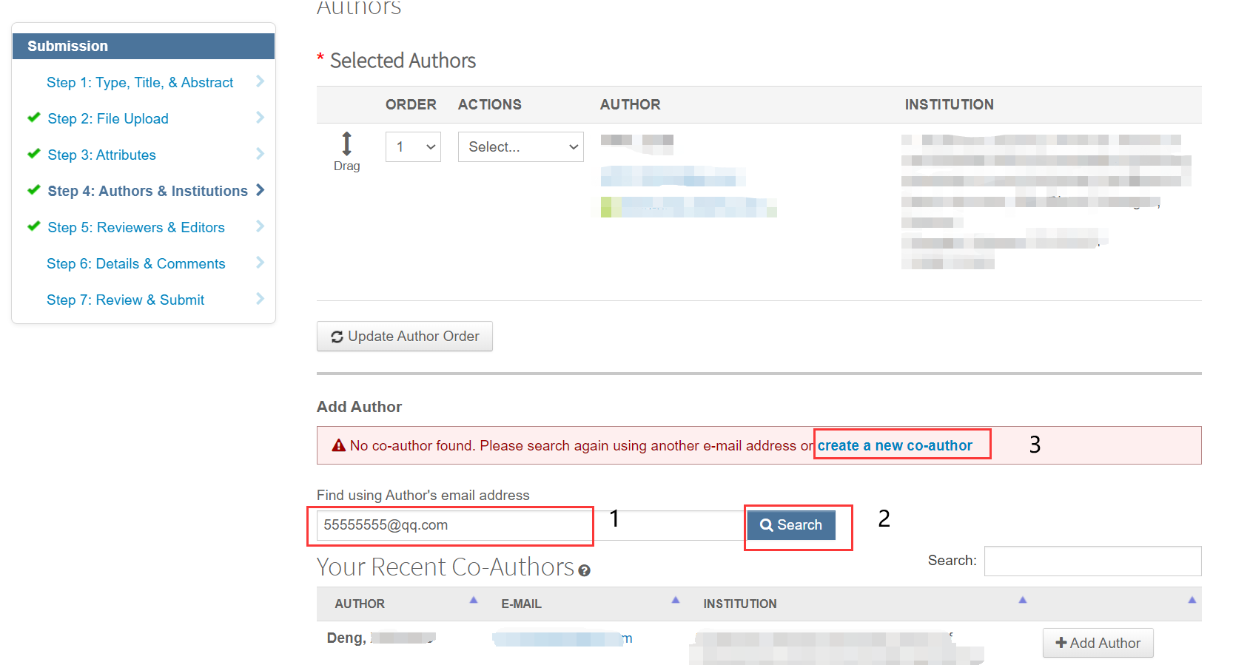Click chevron arrow next to Step 3
The image size is (1250, 665).
click(x=260, y=154)
